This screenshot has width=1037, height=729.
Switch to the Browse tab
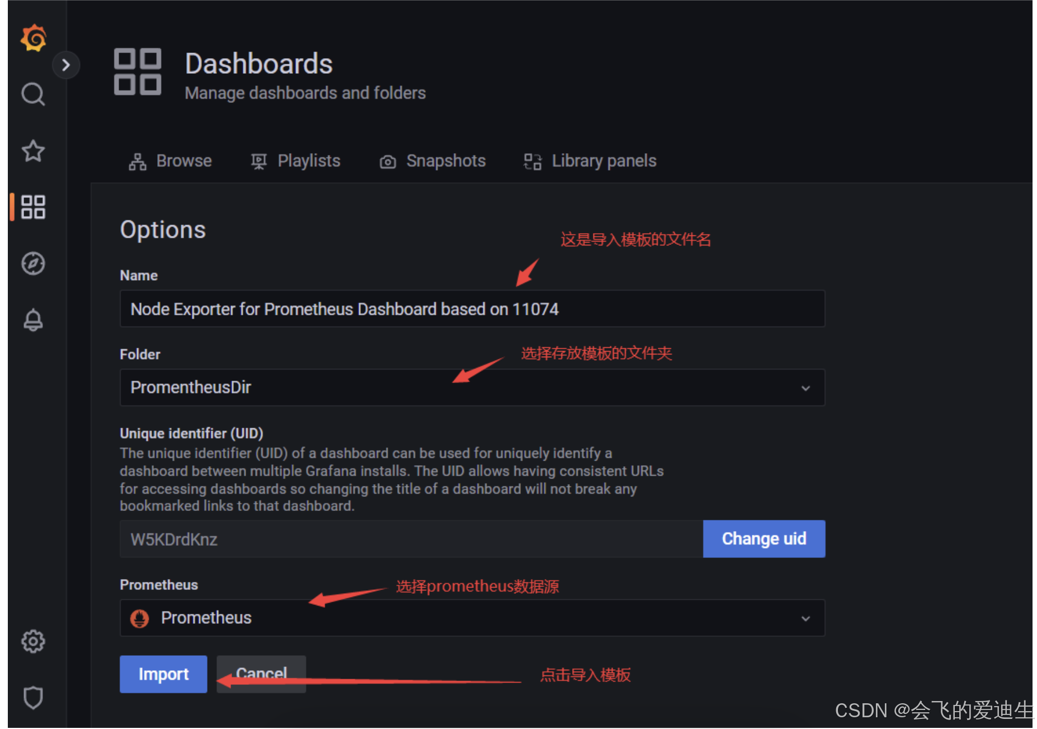coord(170,161)
